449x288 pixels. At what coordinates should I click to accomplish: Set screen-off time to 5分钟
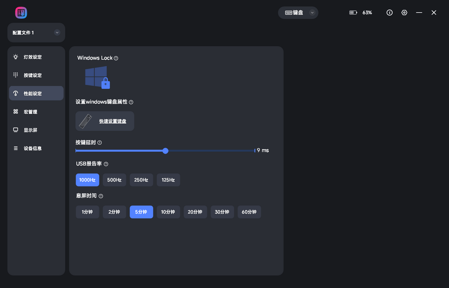141,212
